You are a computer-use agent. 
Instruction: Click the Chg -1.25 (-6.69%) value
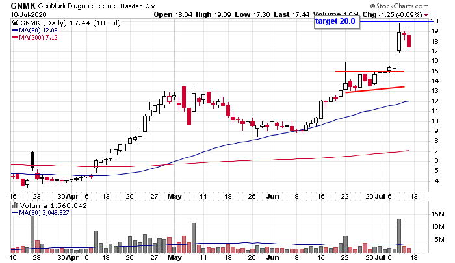393,14
